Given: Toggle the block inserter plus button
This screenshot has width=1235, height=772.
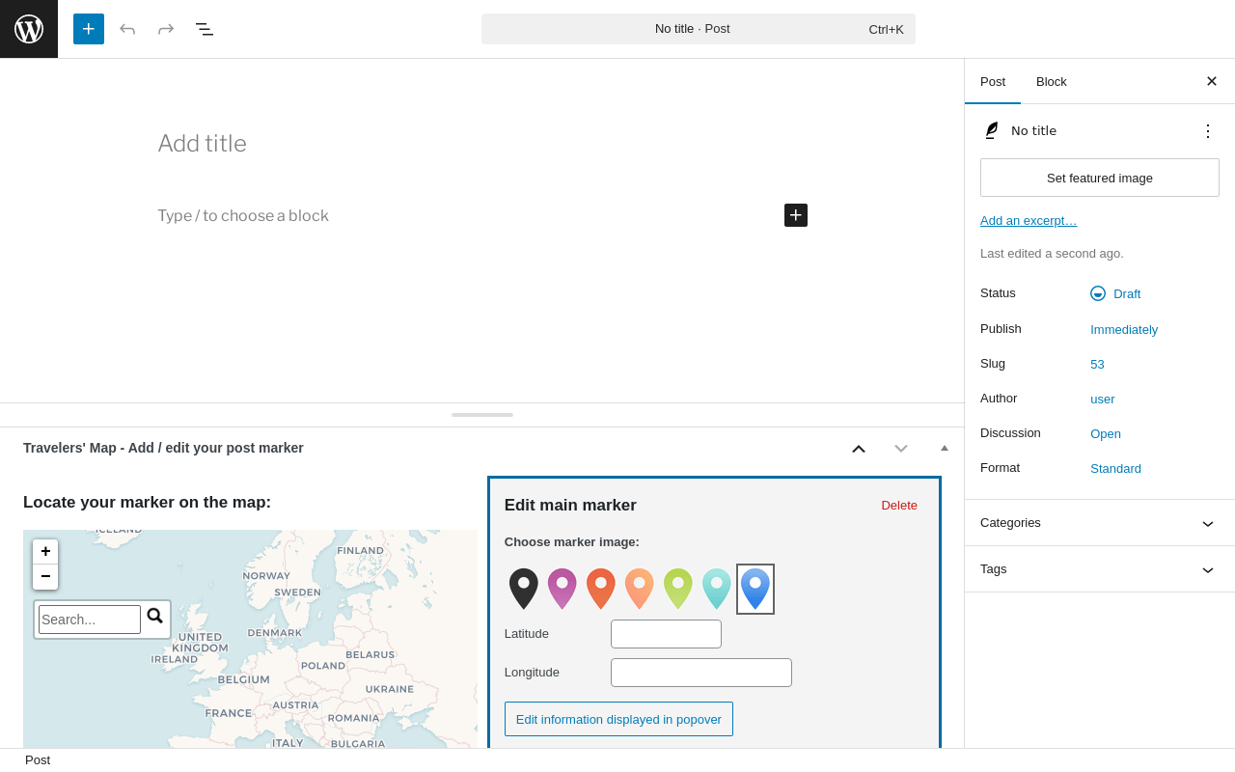Looking at the screenshot, I should pyautogui.click(x=89, y=29).
